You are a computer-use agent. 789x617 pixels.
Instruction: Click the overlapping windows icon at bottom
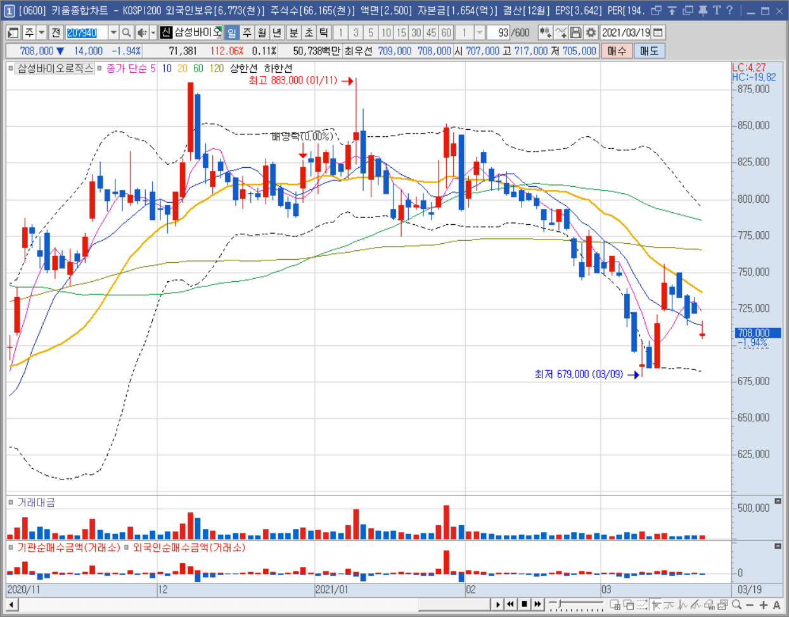[x=629, y=605]
